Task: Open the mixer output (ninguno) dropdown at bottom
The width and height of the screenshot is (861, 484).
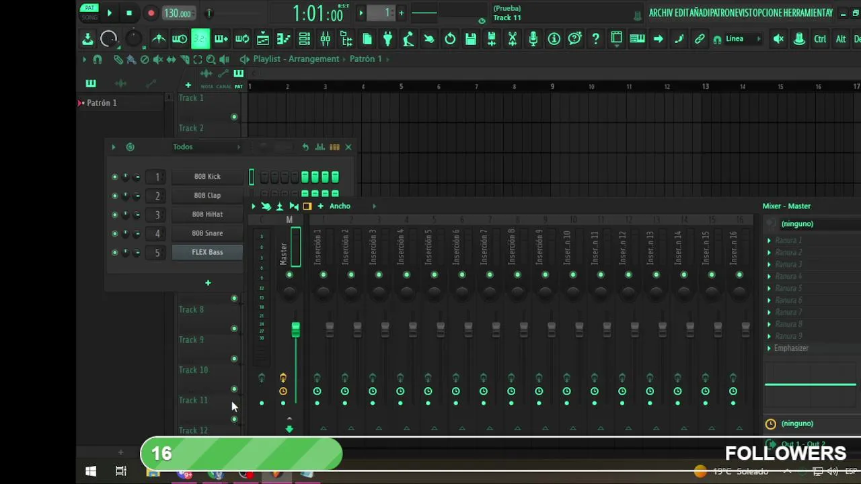Action: click(813, 424)
